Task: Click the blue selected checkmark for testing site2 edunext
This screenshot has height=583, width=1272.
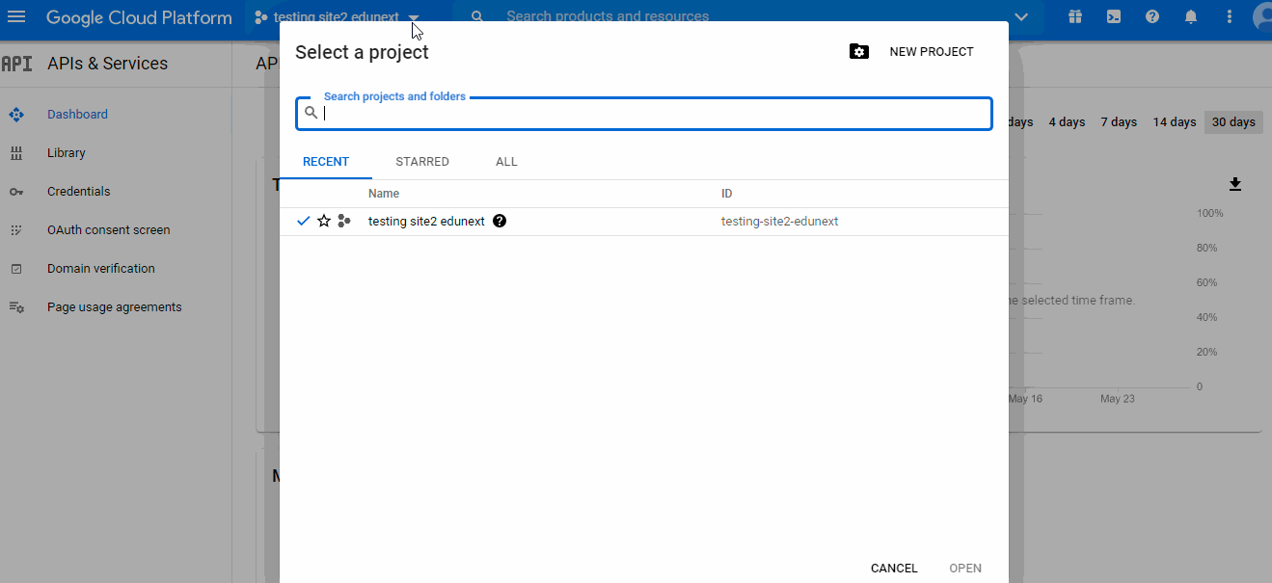Action: tap(304, 221)
